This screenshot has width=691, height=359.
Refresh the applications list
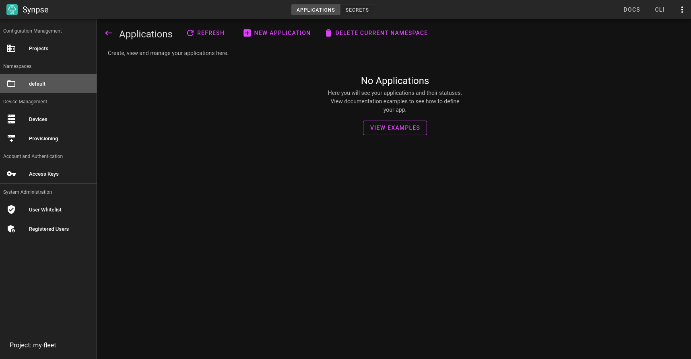point(206,33)
